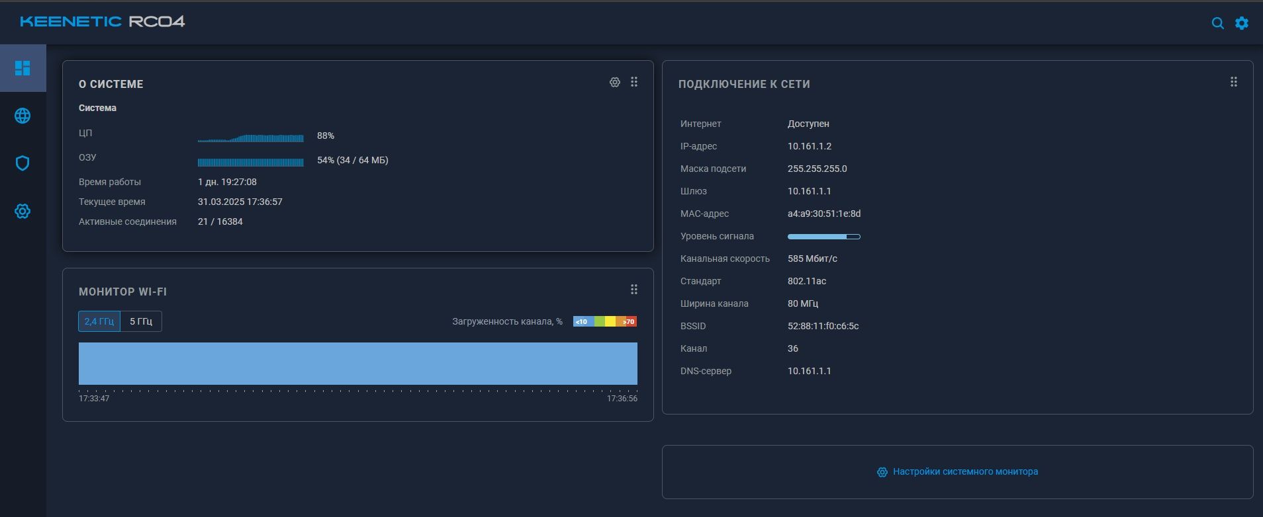Image resolution: width=1263 pixels, height=517 pixels.
Task: Open Настройки системного монитора link
Action: [965, 471]
